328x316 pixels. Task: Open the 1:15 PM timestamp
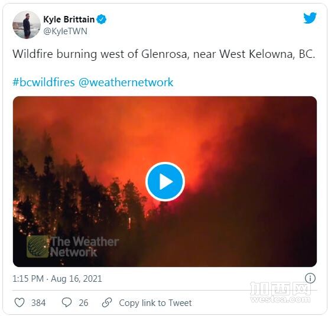pyautogui.click(x=28, y=279)
